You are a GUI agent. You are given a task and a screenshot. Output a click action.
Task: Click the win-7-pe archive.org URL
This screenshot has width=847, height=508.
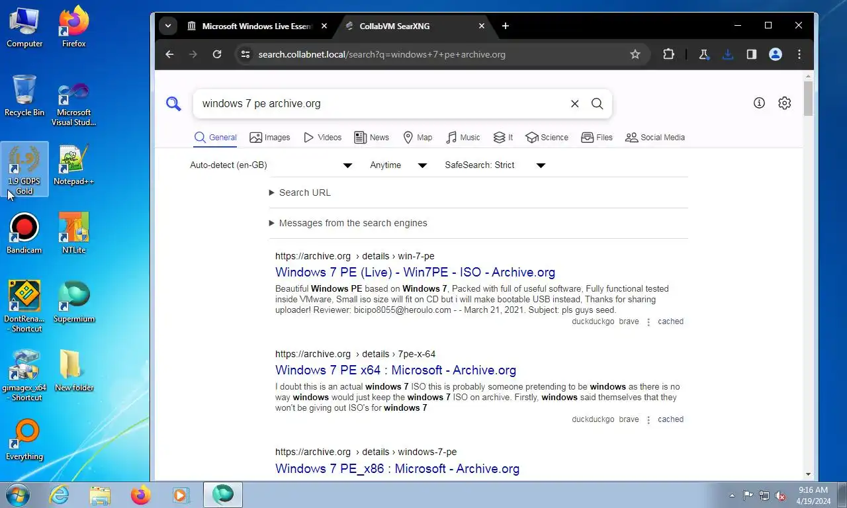pos(355,256)
